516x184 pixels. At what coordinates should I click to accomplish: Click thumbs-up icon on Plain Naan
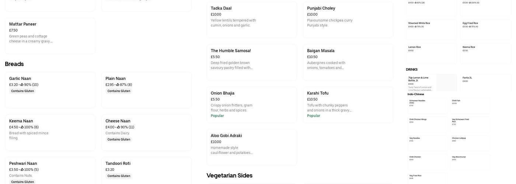tap(118, 85)
